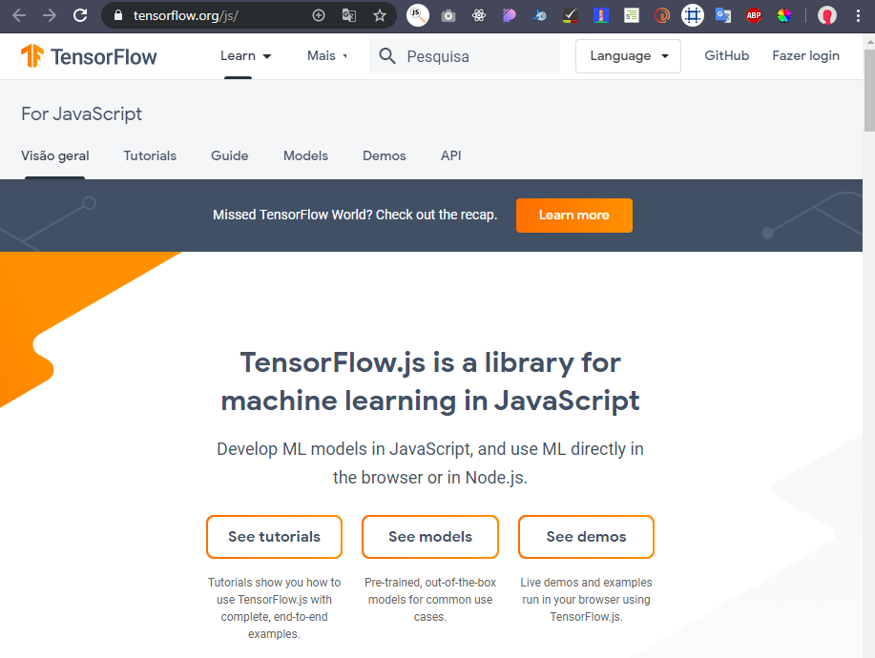Open the JS magnifier extension

pyautogui.click(x=417, y=15)
